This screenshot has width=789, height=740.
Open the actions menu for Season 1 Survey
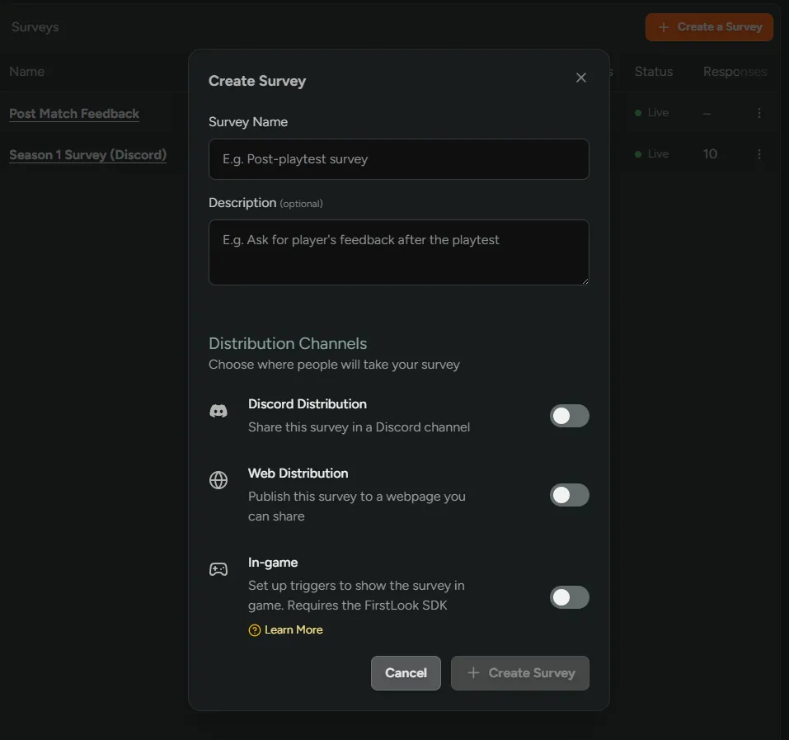click(x=759, y=154)
